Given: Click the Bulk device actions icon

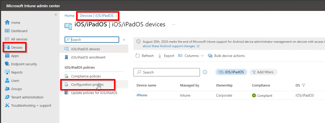Looking at the screenshot, I should (x=210, y=56).
